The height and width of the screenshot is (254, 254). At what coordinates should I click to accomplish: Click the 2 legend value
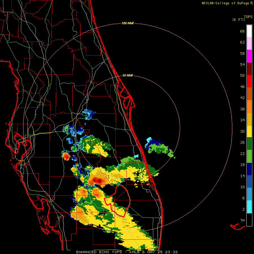click(x=244, y=209)
